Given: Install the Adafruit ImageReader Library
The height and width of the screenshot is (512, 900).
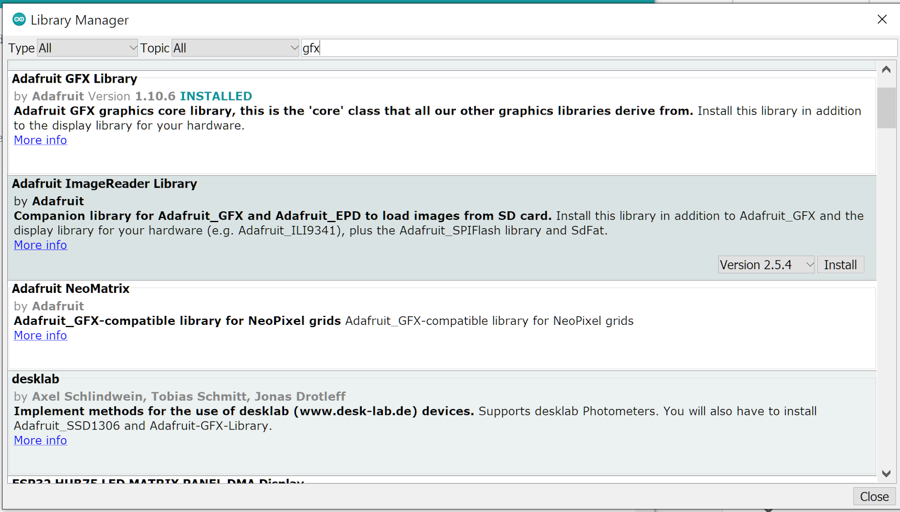Looking at the screenshot, I should coord(840,265).
